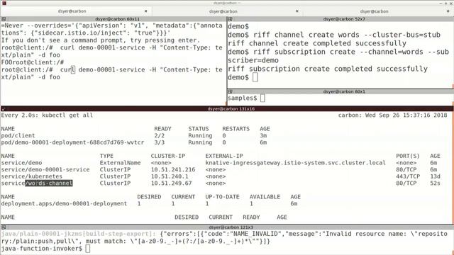Click 'riff channel create completed successfully' line

pos(317,43)
